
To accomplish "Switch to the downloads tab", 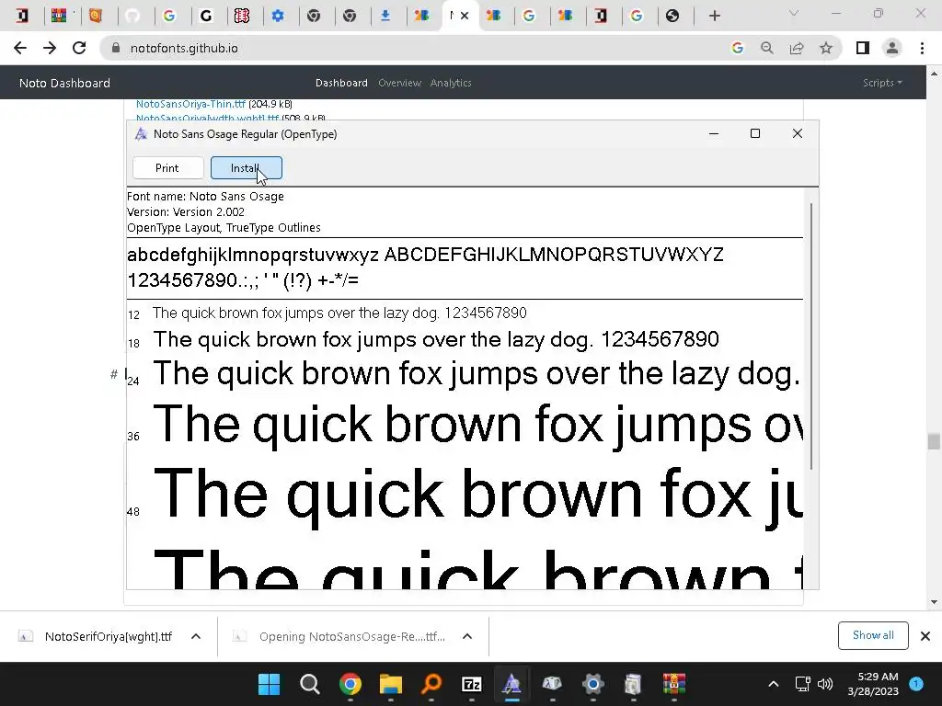I will (x=385, y=16).
